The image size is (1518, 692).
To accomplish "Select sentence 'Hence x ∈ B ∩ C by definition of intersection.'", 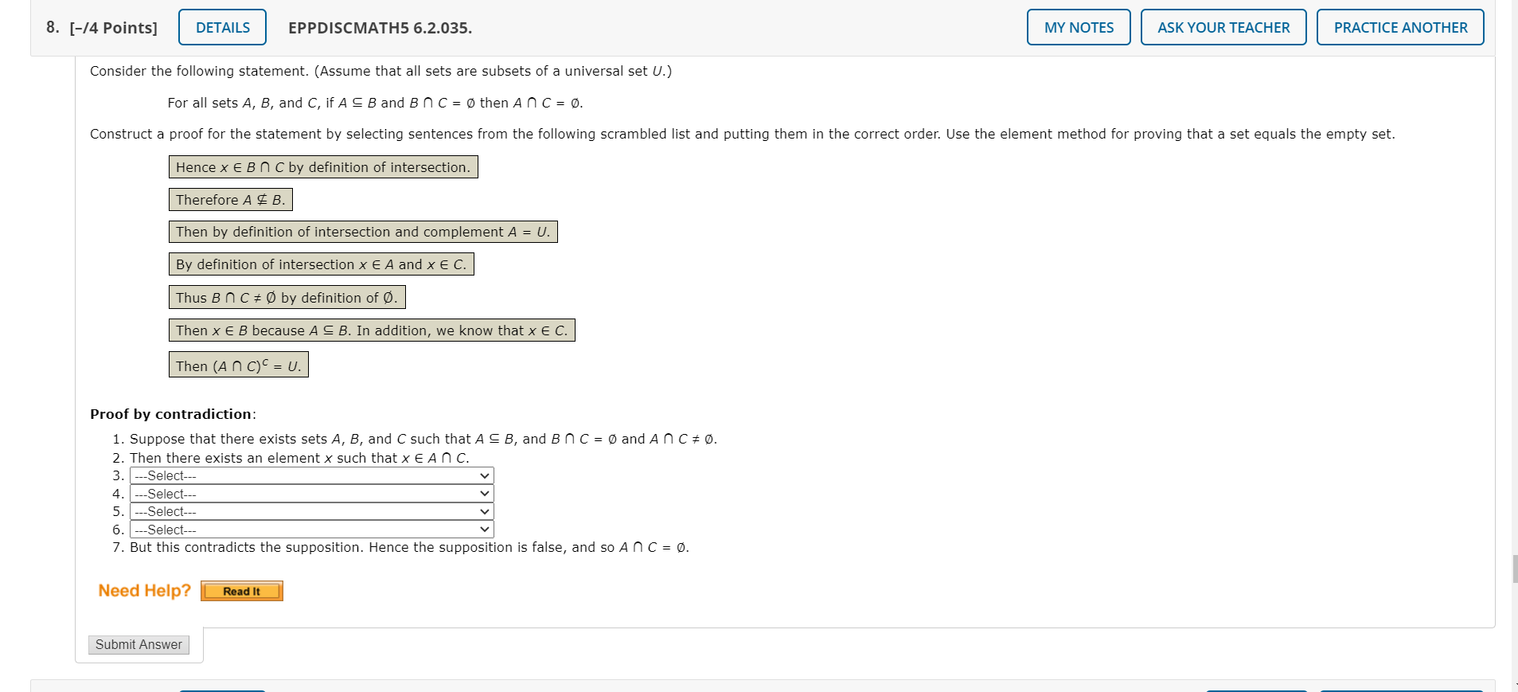I will (322, 166).
